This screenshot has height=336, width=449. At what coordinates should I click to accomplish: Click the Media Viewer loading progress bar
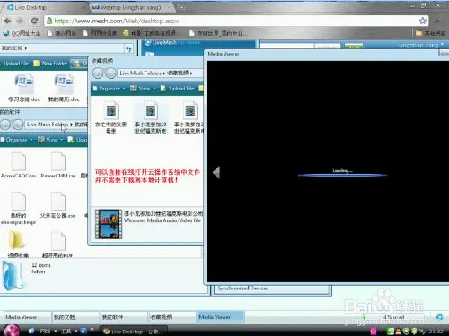(x=342, y=175)
